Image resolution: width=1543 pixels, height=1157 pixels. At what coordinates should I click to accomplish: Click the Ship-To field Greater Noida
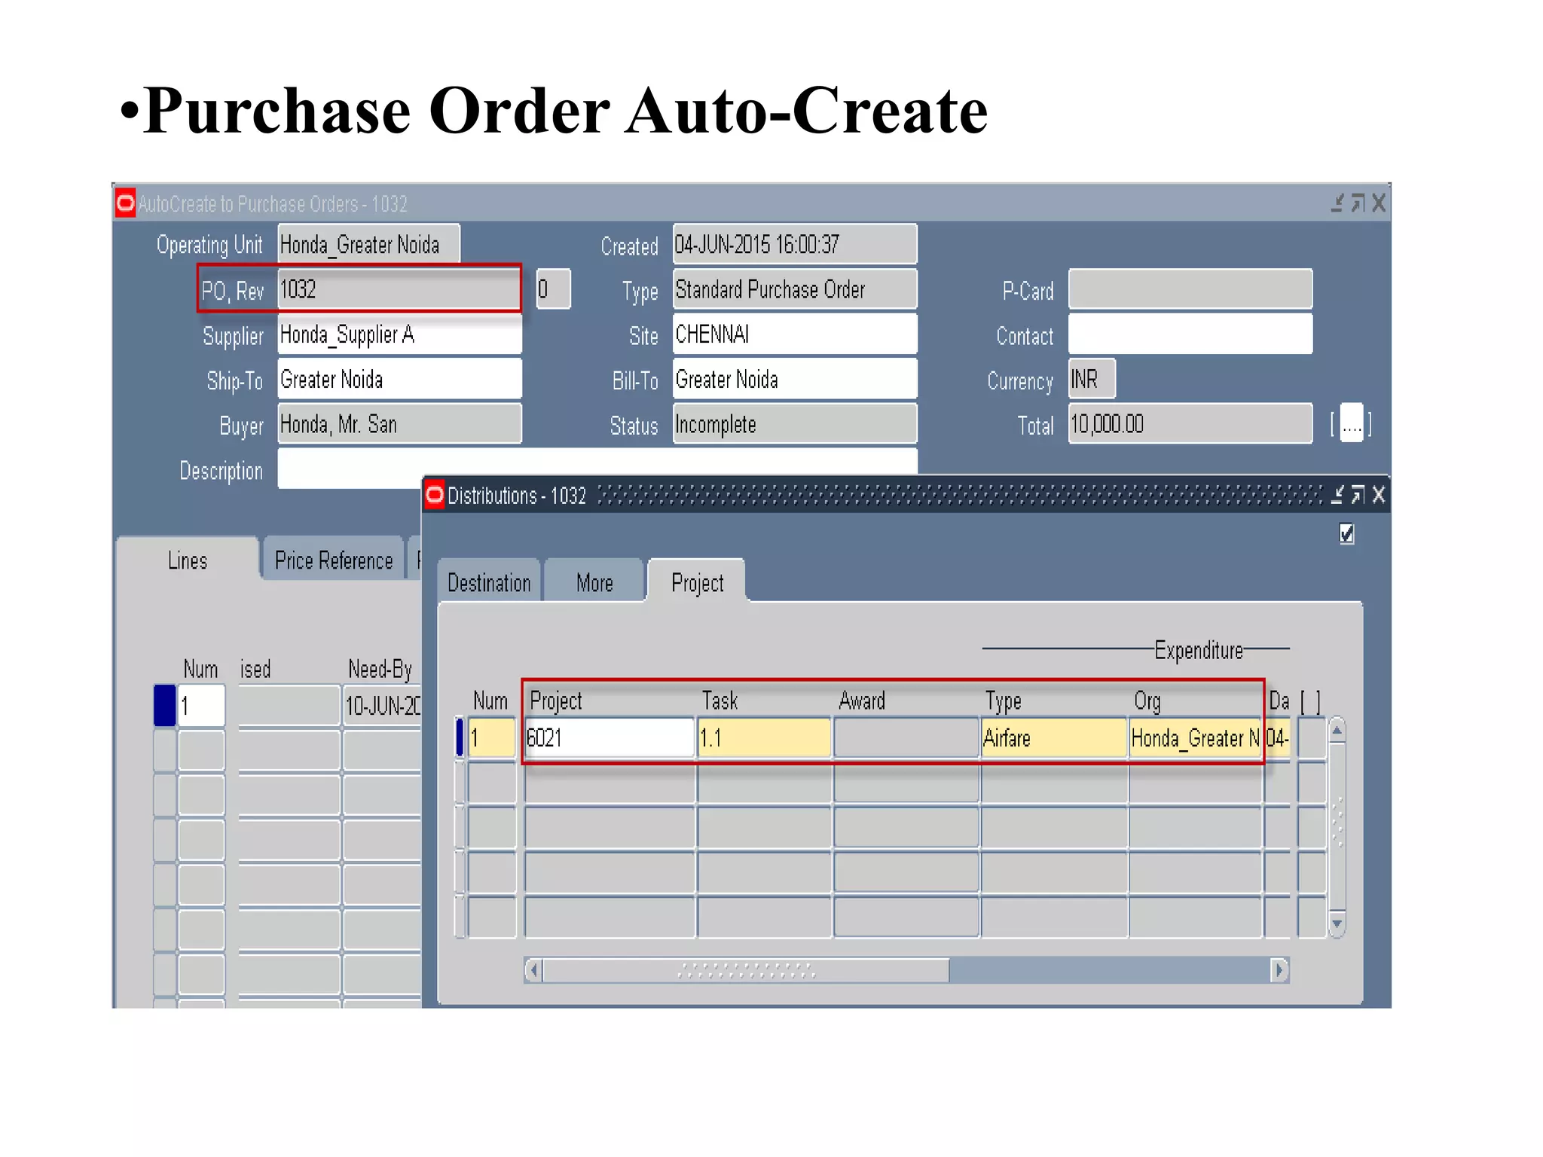[x=399, y=379]
